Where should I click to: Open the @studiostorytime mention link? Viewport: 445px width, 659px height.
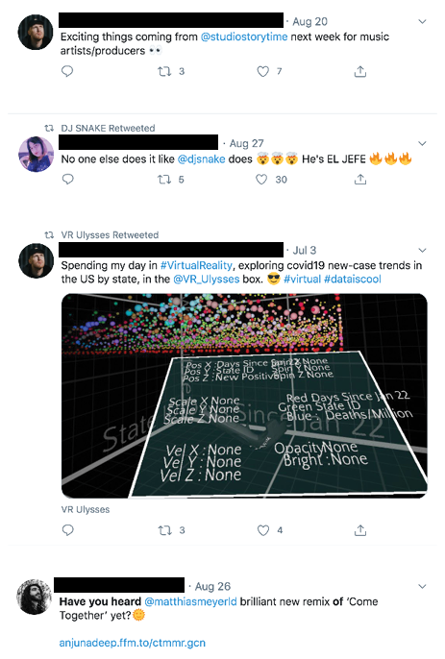coord(244,37)
